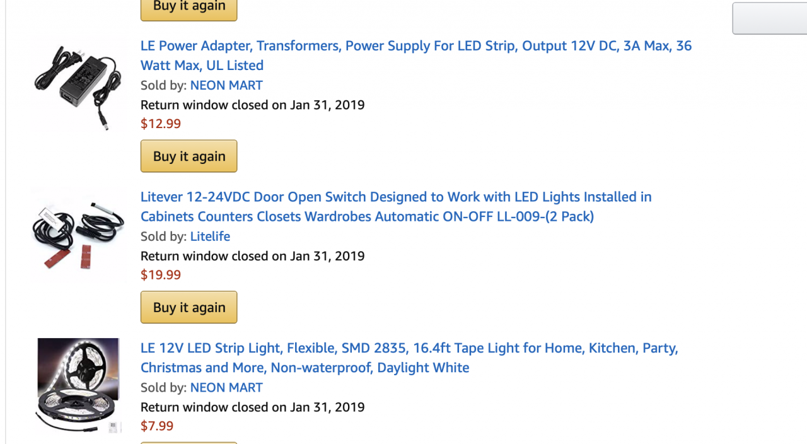This screenshot has height=444, width=807.
Task: Visit NEON MART seller for the LED strip
Action: [226, 387]
